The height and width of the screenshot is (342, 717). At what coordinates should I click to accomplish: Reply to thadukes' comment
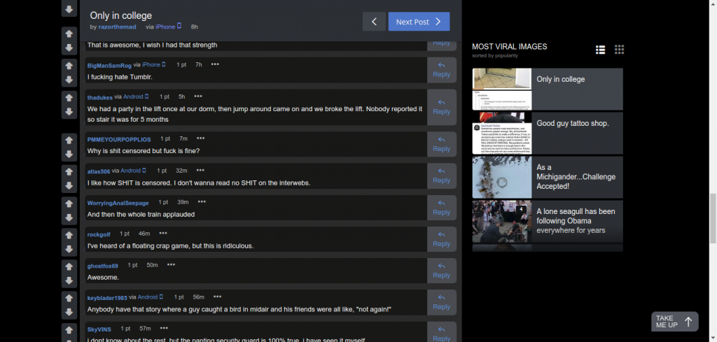point(441,107)
